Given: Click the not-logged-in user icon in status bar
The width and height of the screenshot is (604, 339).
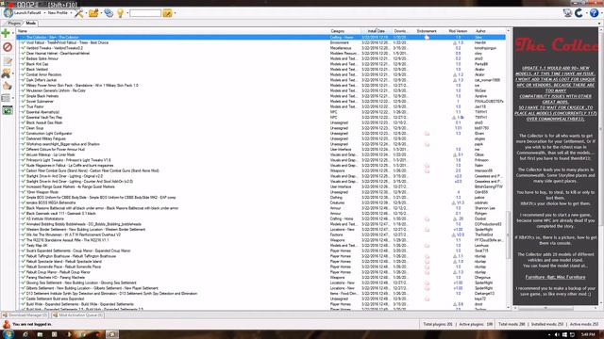Looking at the screenshot, I should click(7, 324).
